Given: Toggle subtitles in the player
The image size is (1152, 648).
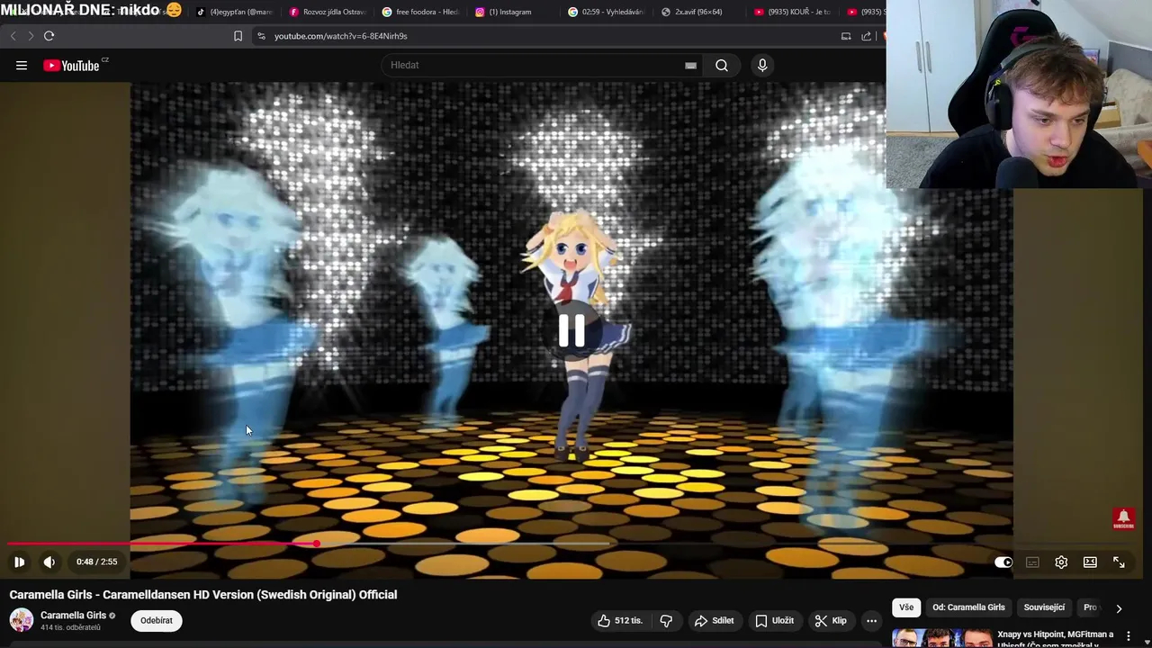Looking at the screenshot, I should (1032, 562).
